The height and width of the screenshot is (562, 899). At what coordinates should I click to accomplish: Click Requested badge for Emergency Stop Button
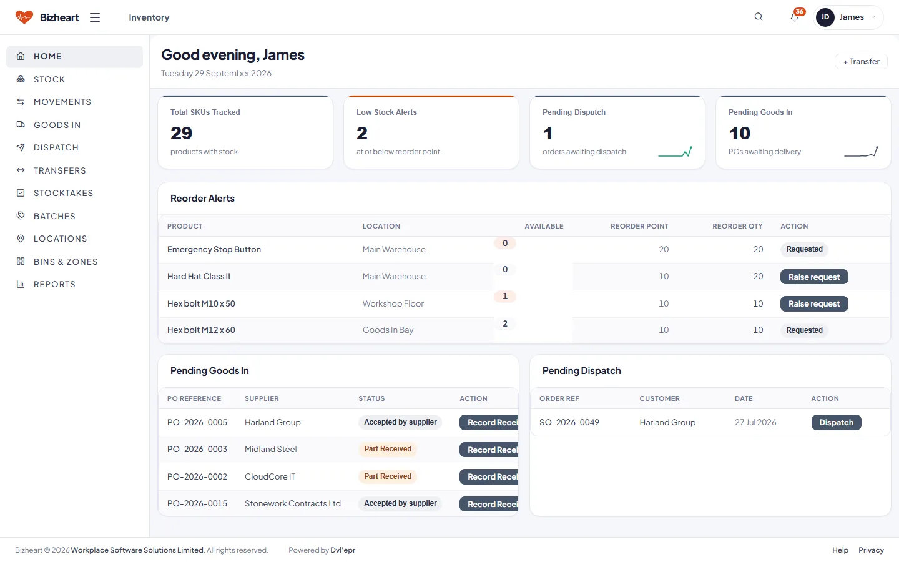pyautogui.click(x=804, y=249)
